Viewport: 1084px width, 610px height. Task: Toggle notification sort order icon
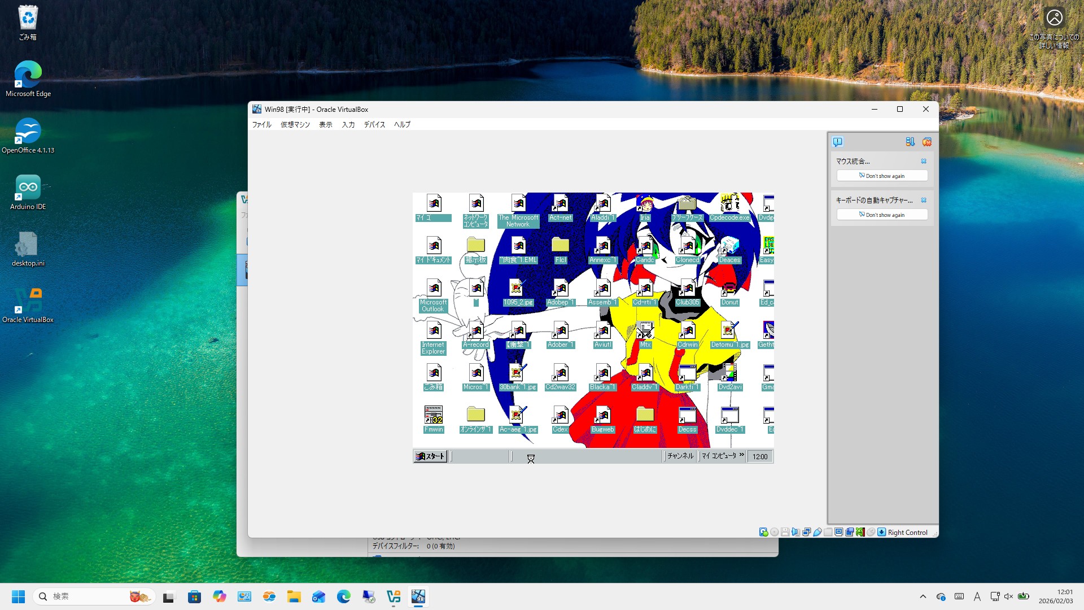click(910, 142)
